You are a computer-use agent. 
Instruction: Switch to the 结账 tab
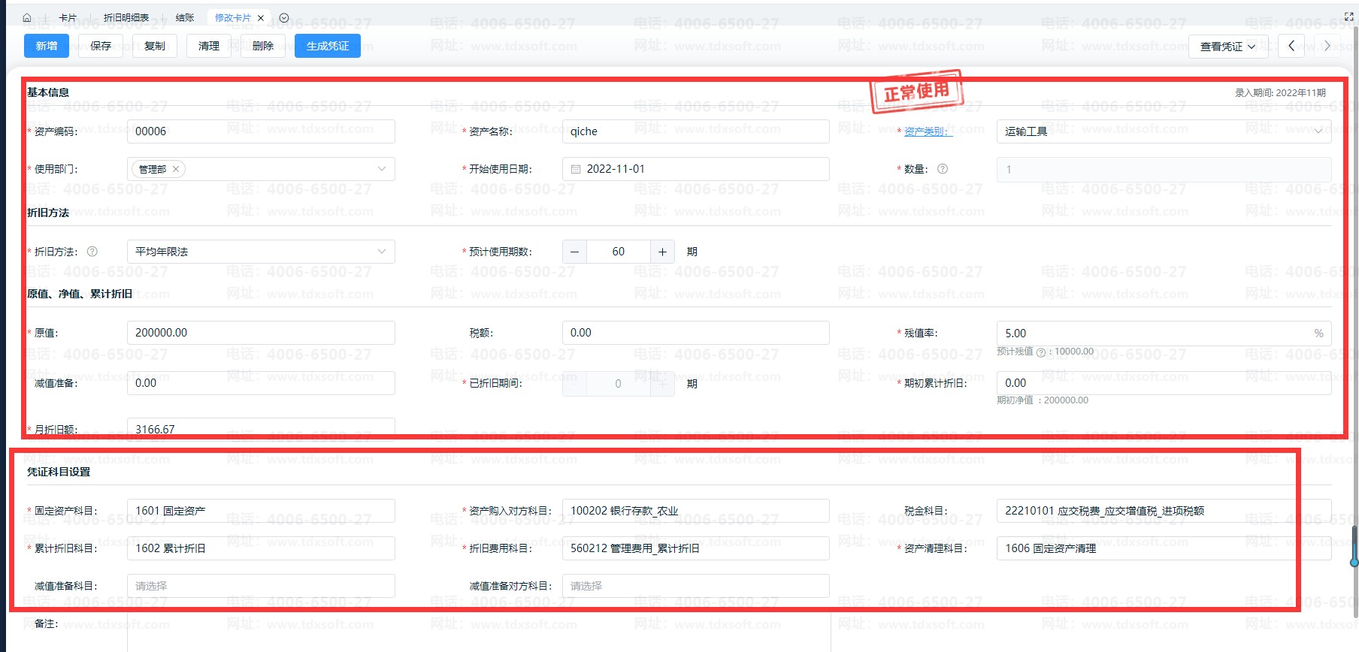pos(185,18)
